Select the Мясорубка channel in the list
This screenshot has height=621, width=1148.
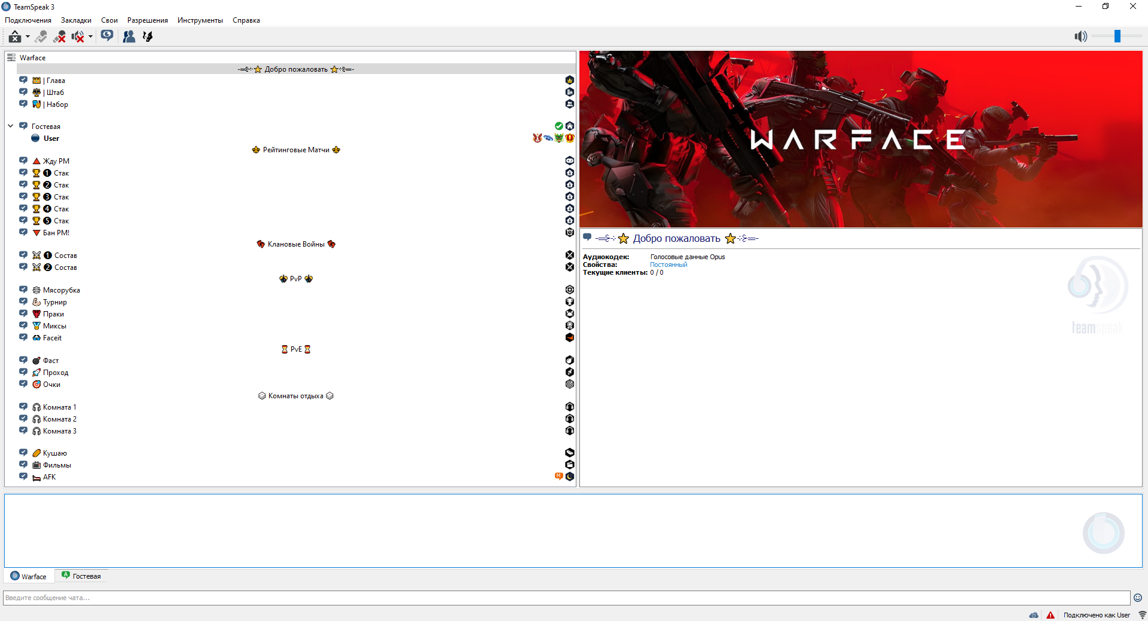pyautogui.click(x=61, y=290)
